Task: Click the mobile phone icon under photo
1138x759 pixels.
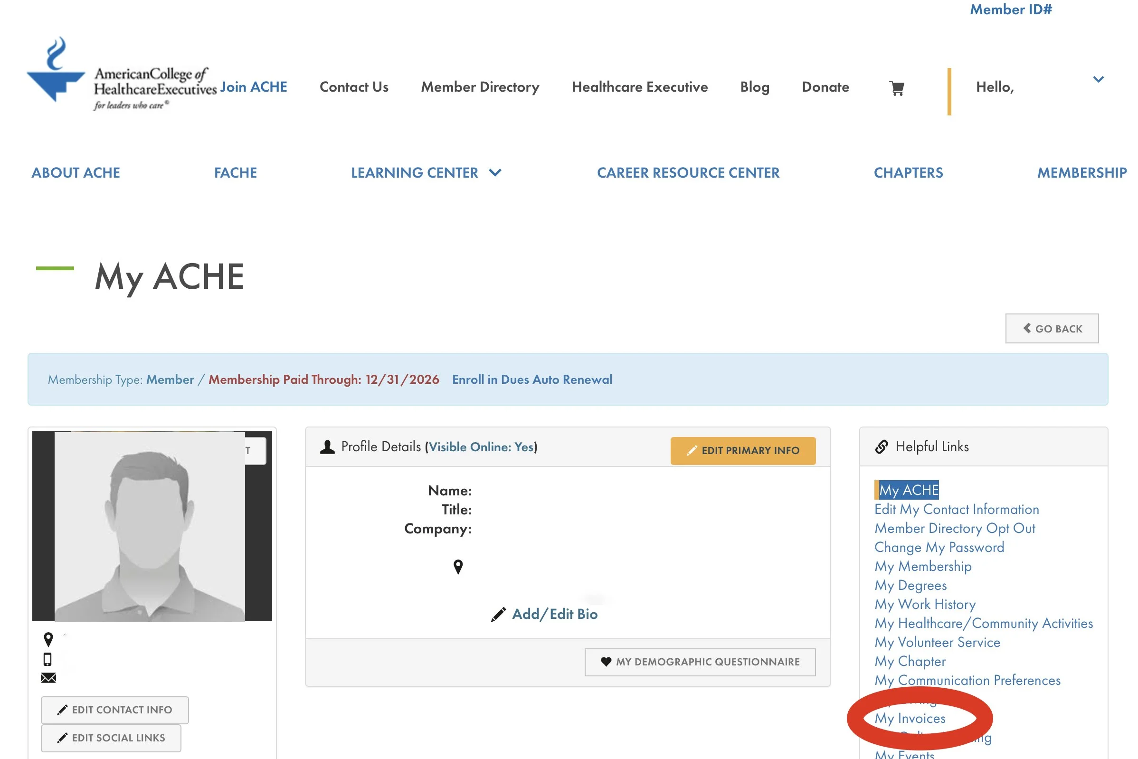Action: tap(47, 659)
